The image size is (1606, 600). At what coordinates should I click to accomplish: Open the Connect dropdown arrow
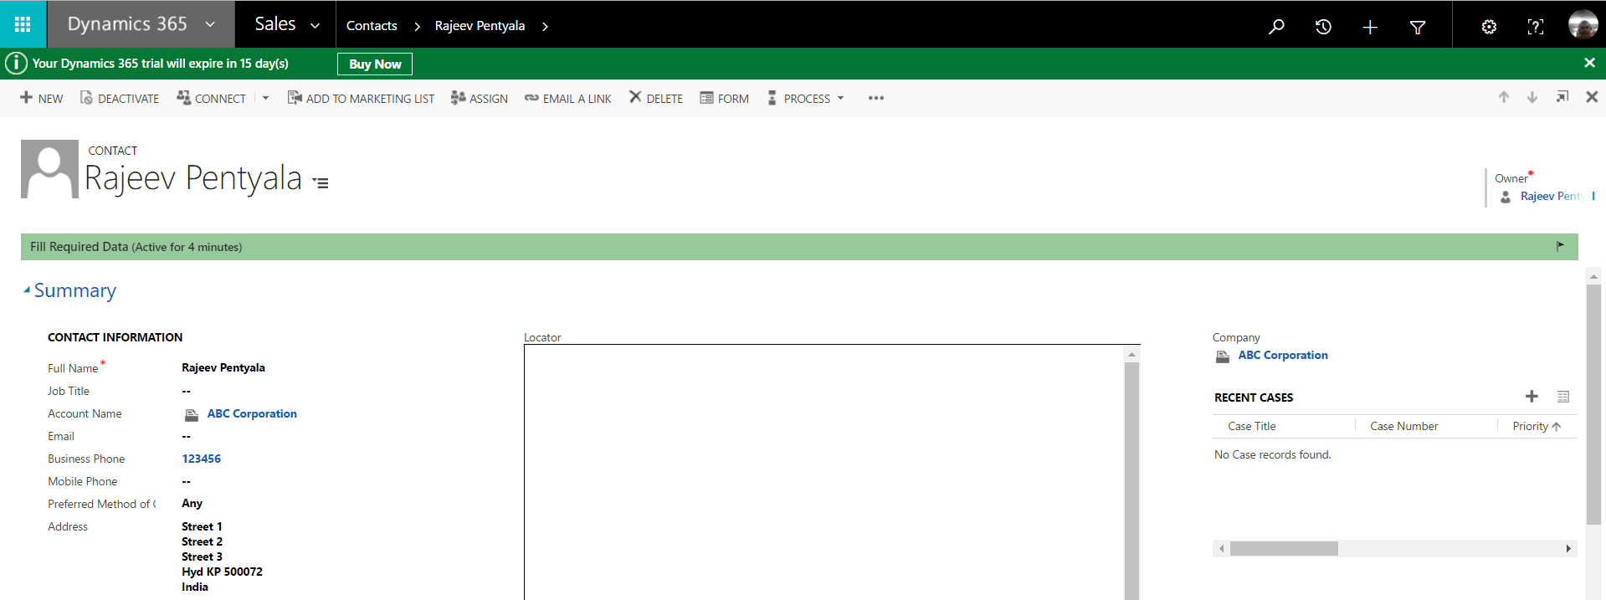(x=265, y=98)
